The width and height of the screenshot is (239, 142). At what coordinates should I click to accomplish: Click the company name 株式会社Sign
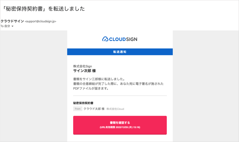click(x=82, y=66)
